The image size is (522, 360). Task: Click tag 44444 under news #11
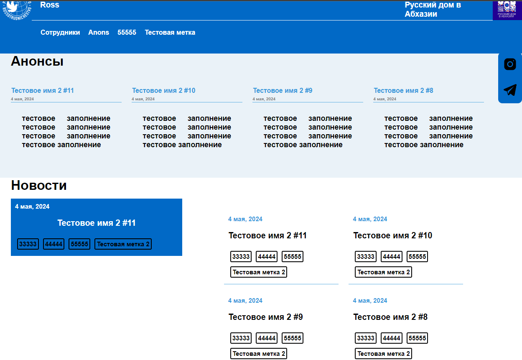click(x=267, y=257)
